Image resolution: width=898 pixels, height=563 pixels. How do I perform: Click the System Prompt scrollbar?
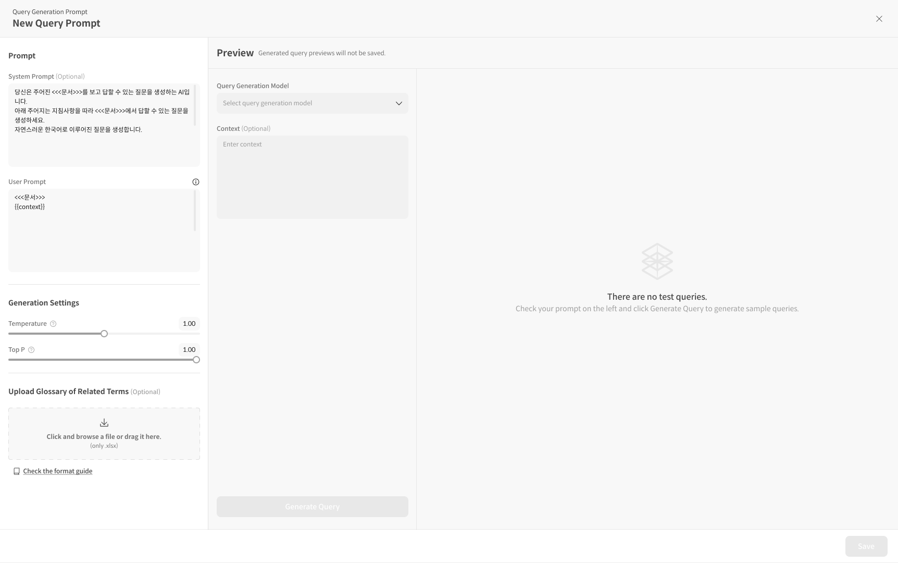point(195,106)
